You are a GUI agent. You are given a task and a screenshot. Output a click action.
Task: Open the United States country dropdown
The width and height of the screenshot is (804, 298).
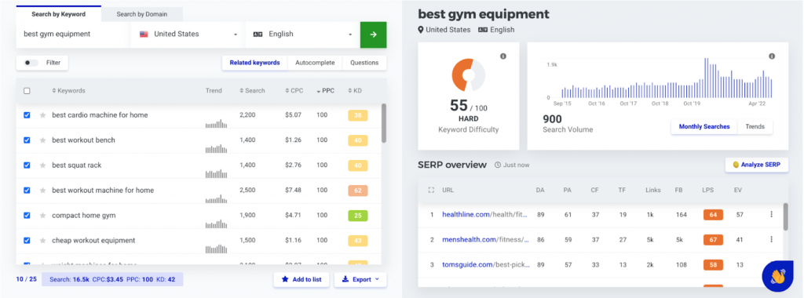point(188,35)
